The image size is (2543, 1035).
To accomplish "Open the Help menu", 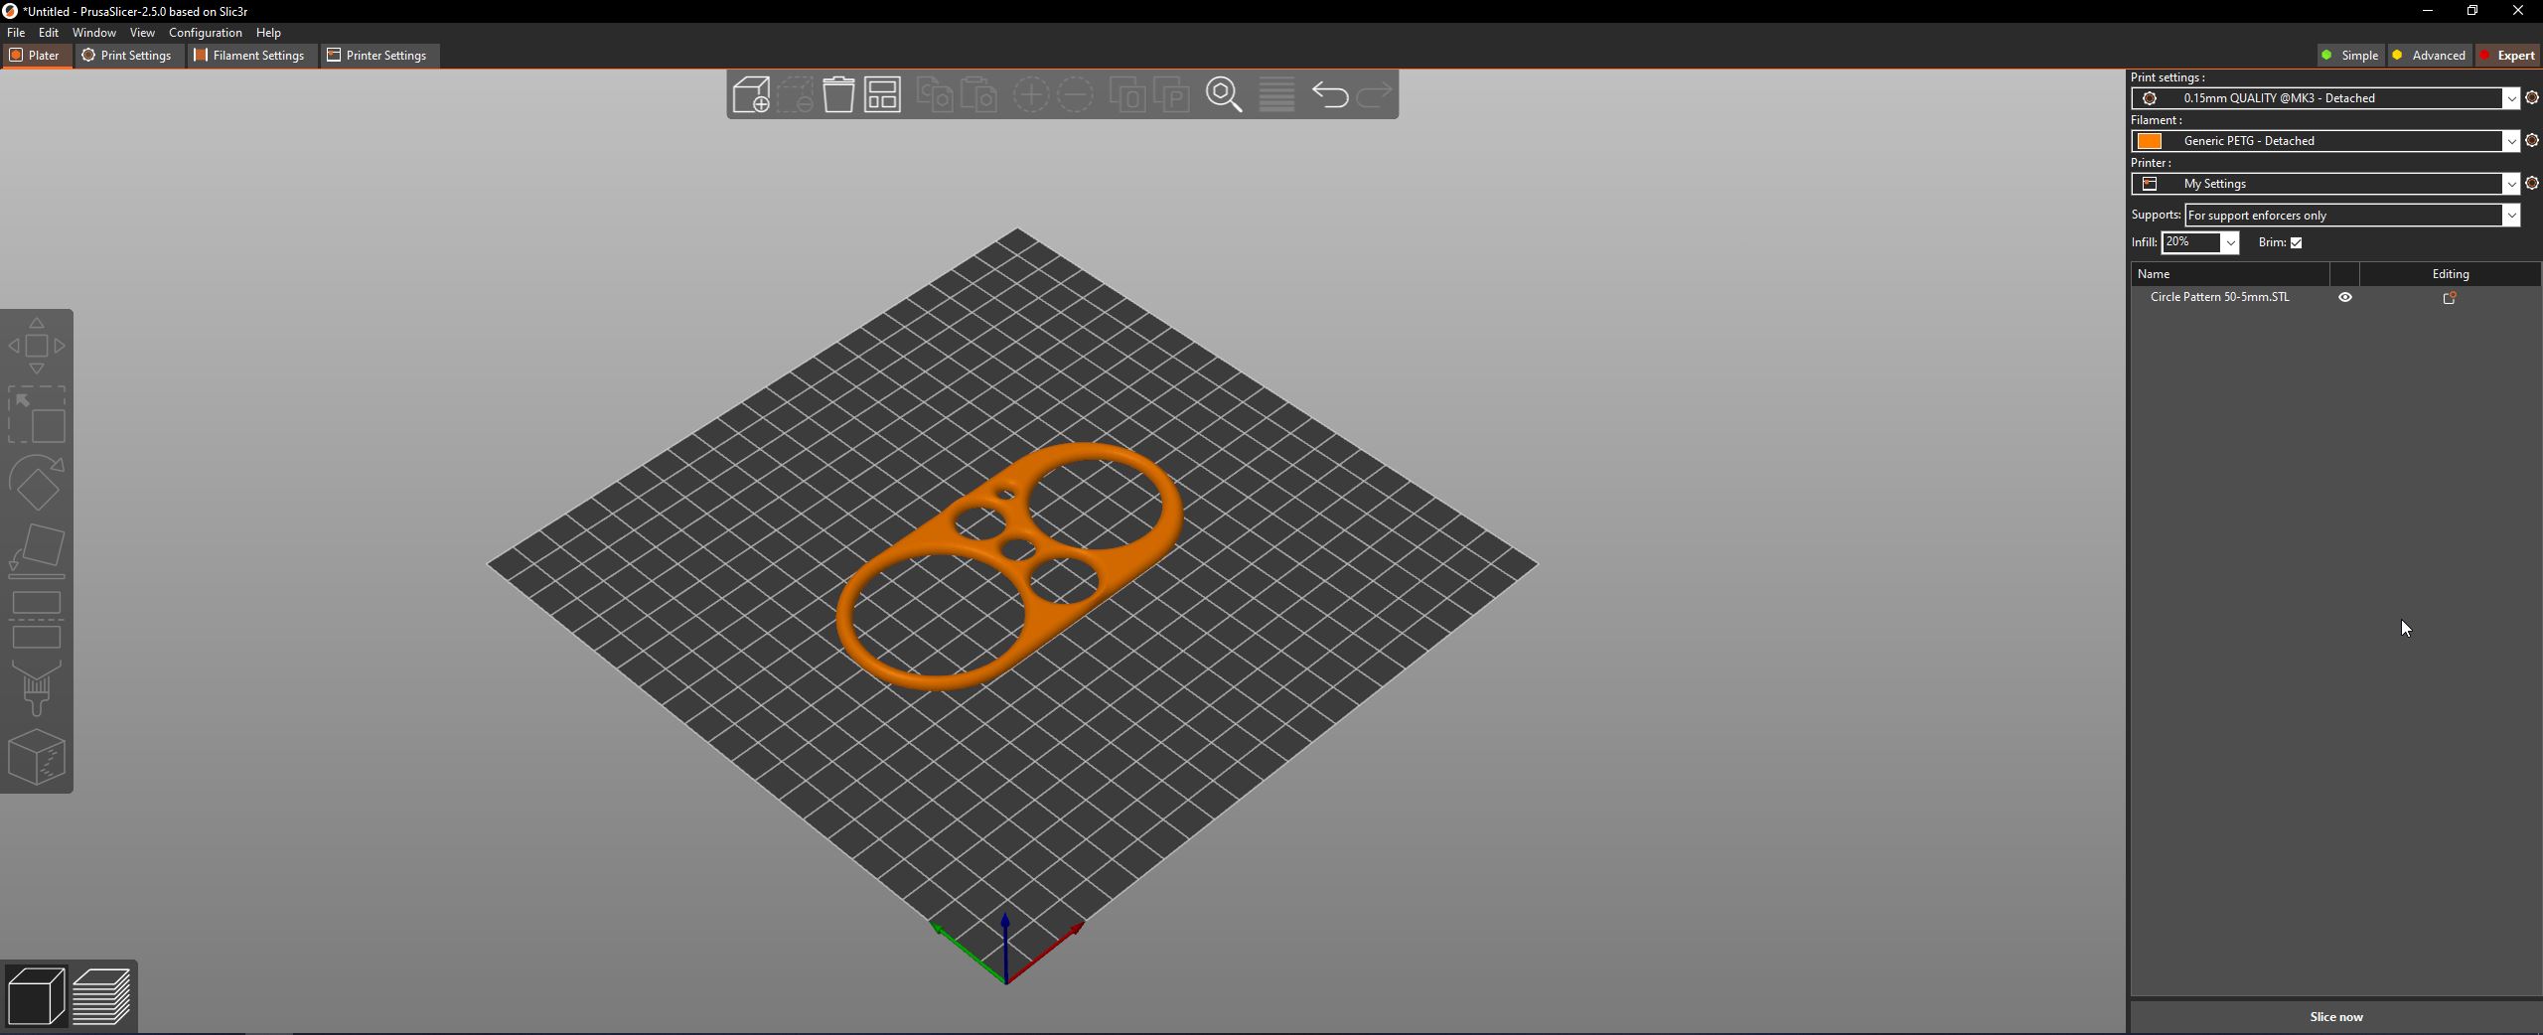I will (x=268, y=33).
